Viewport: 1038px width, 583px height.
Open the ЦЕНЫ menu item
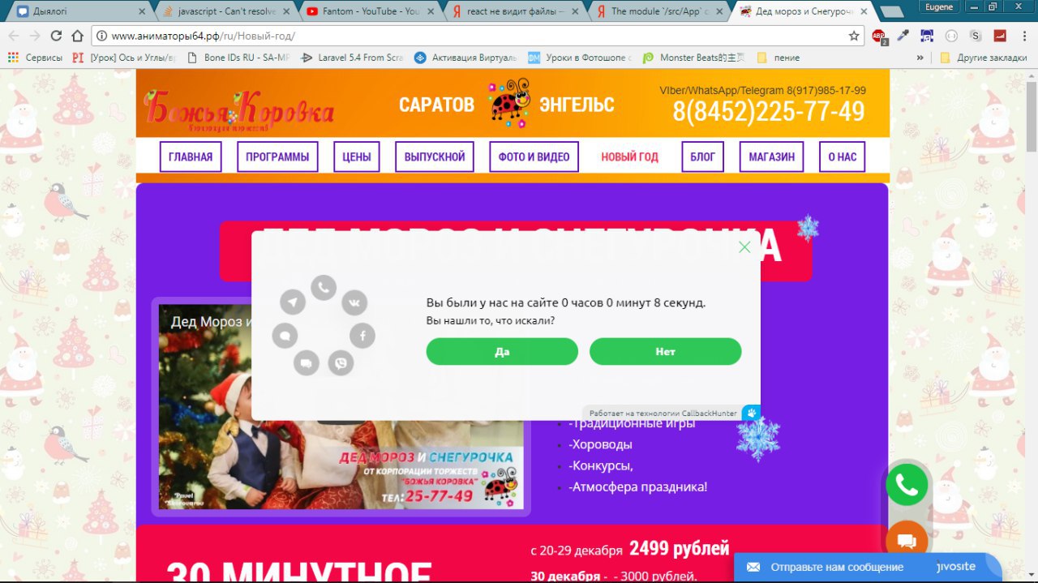(357, 157)
